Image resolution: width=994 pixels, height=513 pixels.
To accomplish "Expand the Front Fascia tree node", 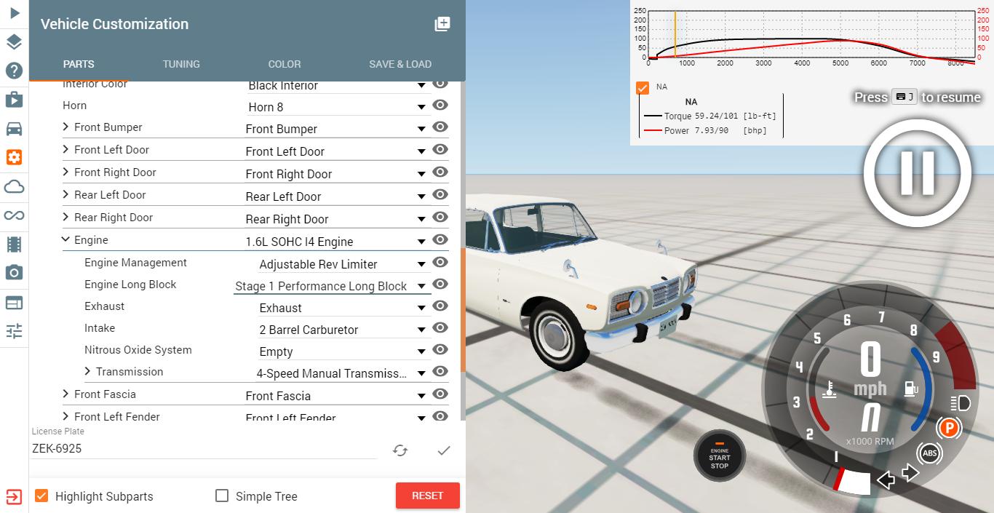I will (66, 394).
